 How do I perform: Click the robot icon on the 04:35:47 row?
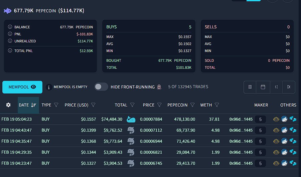(276, 141)
